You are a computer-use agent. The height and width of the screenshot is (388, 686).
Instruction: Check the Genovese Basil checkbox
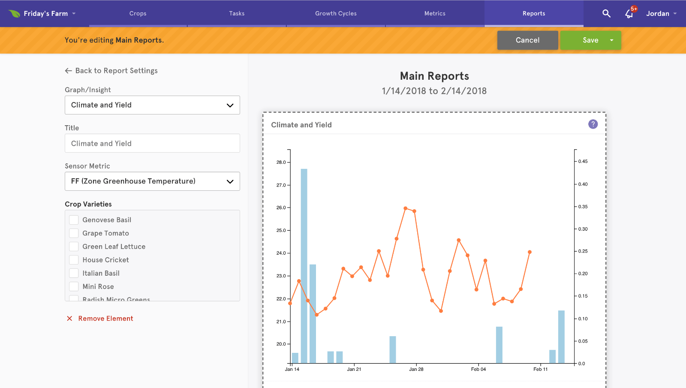pyautogui.click(x=74, y=220)
